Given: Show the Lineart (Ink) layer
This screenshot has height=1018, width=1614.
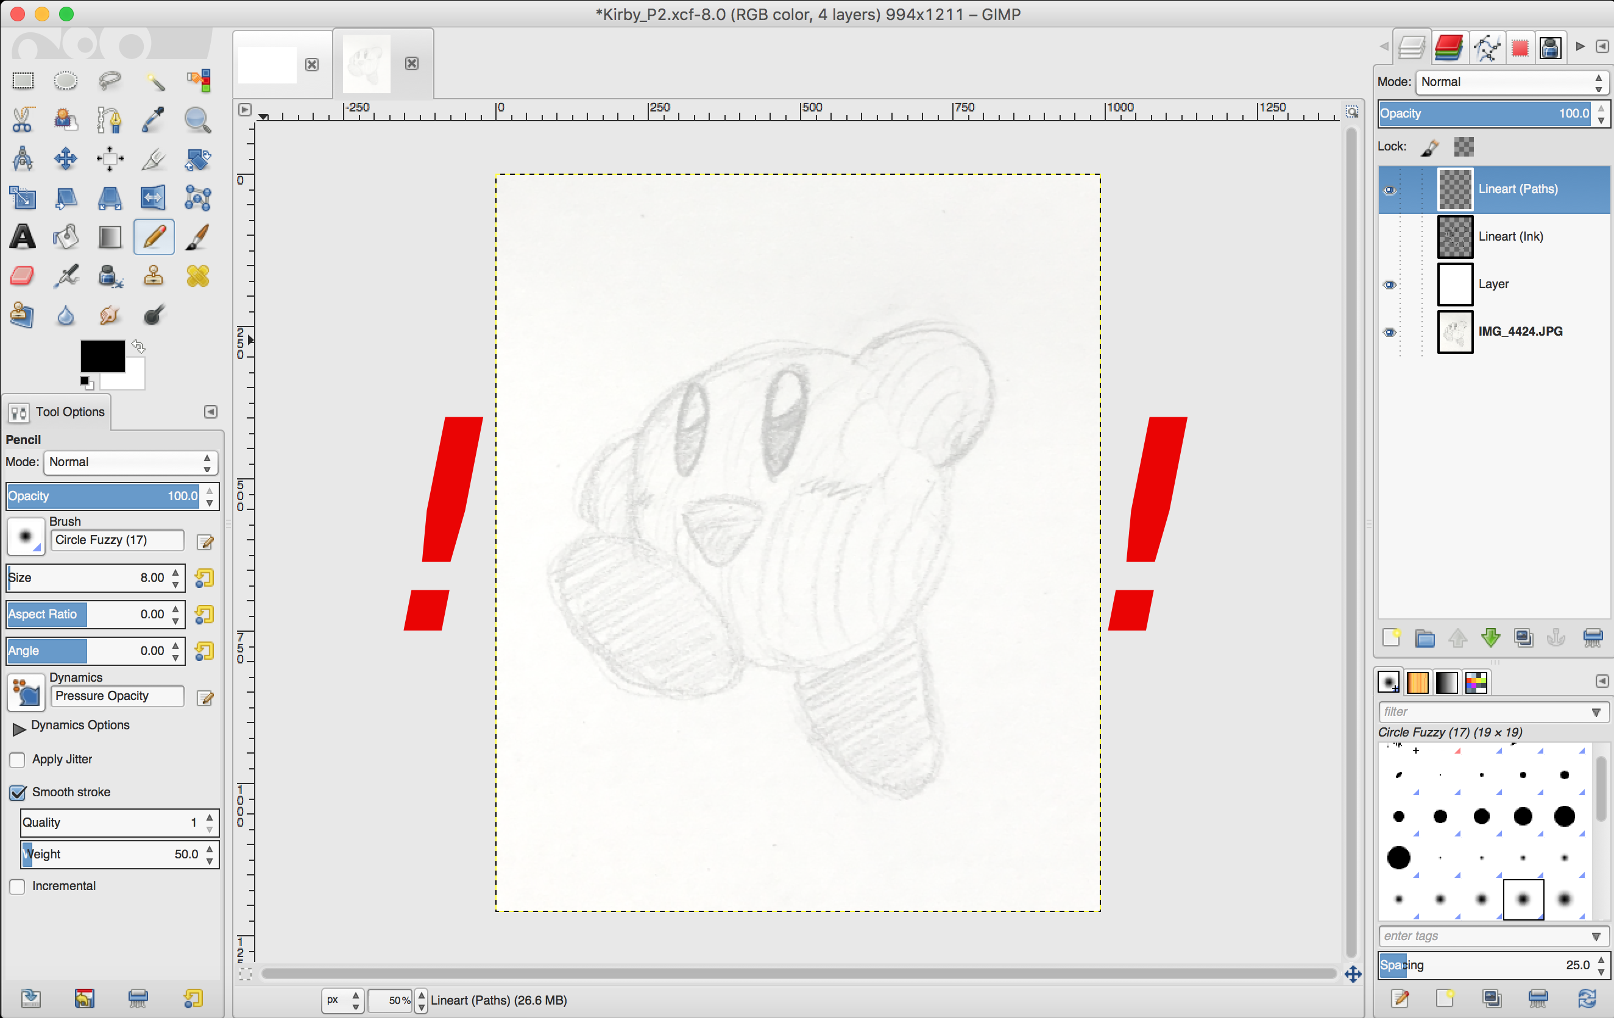Looking at the screenshot, I should pyautogui.click(x=1390, y=237).
